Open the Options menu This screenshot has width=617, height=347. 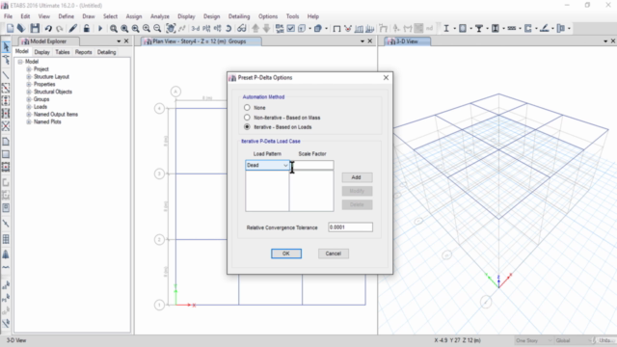(x=268, y=16)
